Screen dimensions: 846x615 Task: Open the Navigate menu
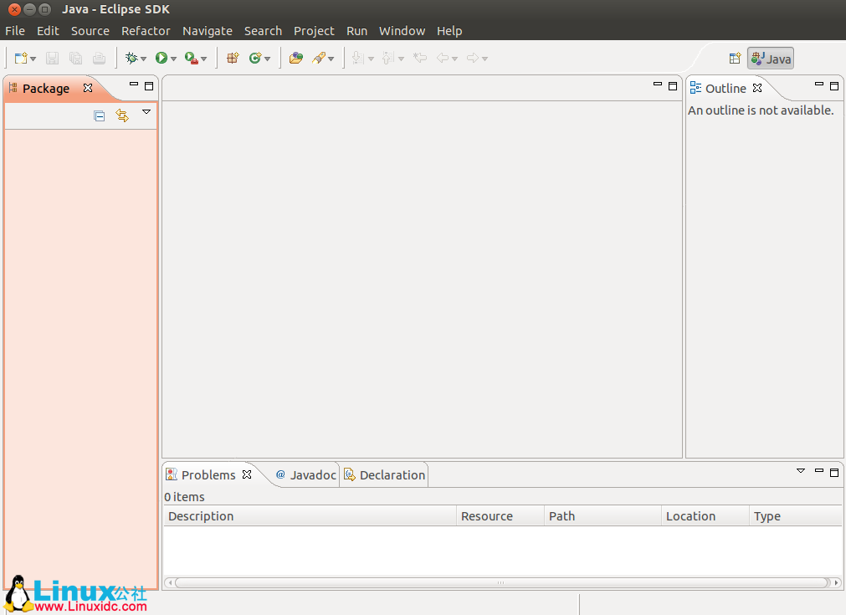pos(208,31)
